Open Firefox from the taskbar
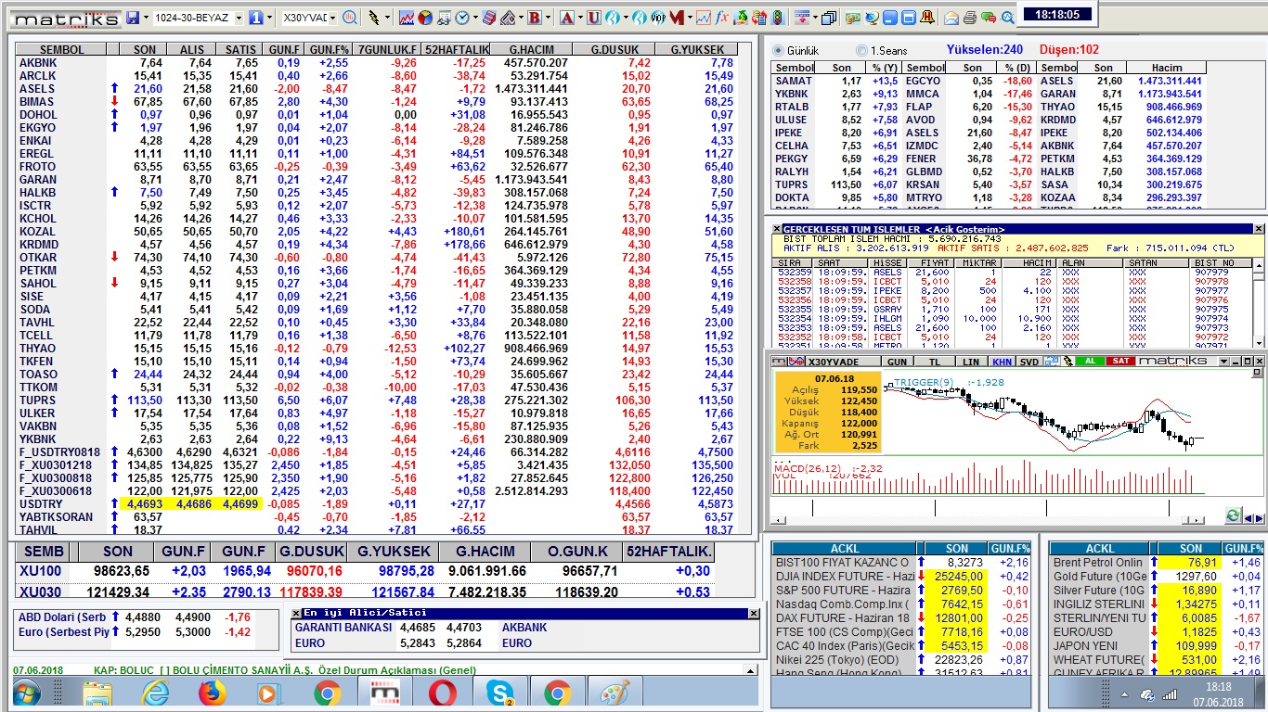 coord(212,693)
